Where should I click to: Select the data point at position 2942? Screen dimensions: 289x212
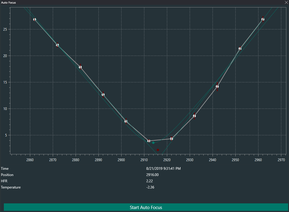point(217,87)
